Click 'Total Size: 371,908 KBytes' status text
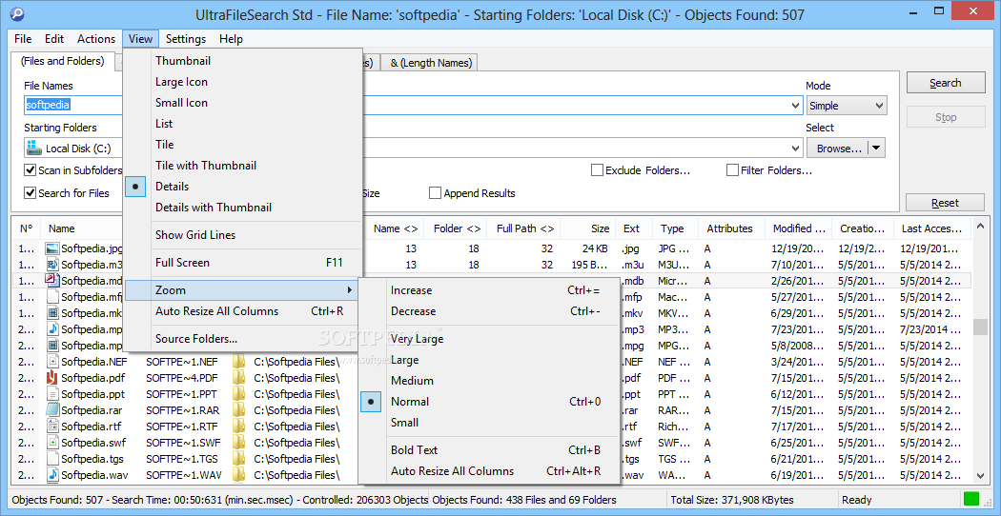Screen dimensions: 1001x516 coord(731,500)
